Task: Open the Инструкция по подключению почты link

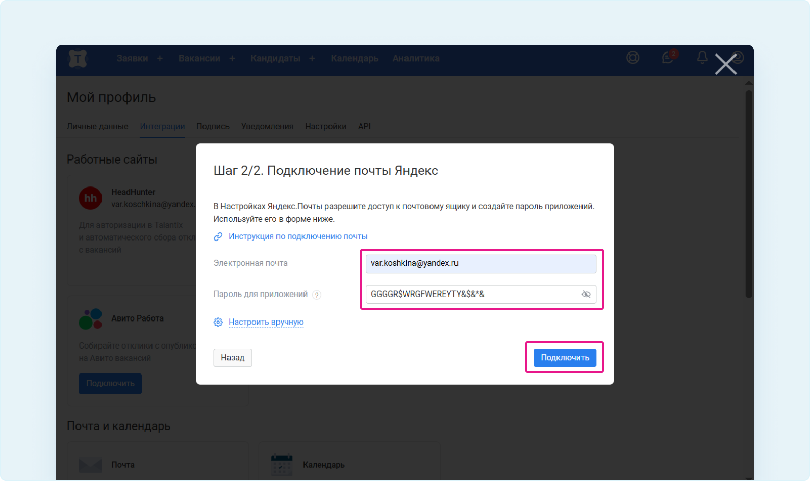Action: coord(297,236)
